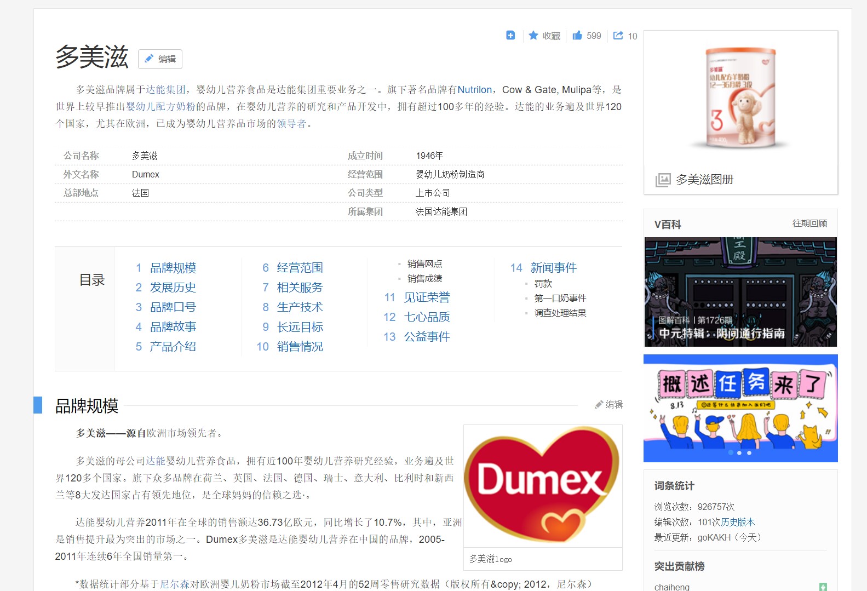This screenshot has height=591, width=867.
Task: Jump to 生产技术 in the contents
Action: (x=300, y=307)
